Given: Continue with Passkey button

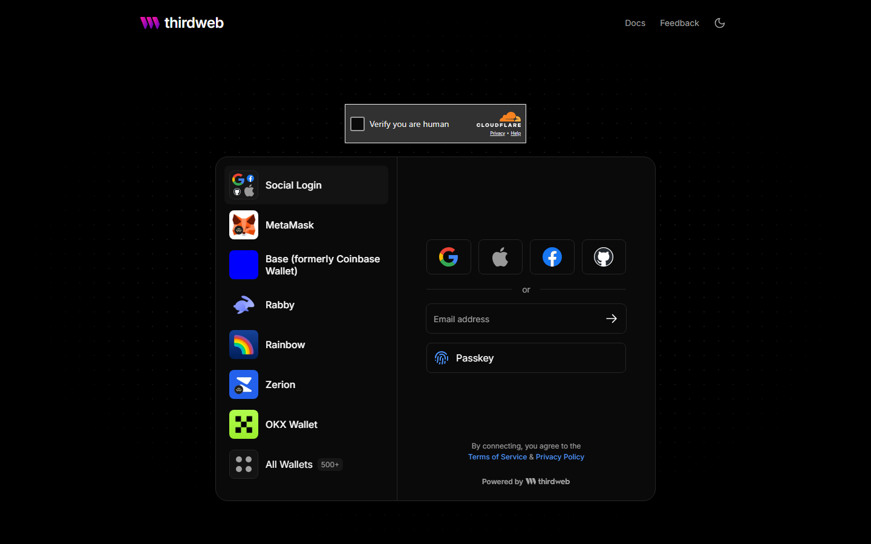Looking at the screenshot, I should [x=526, y=358].
